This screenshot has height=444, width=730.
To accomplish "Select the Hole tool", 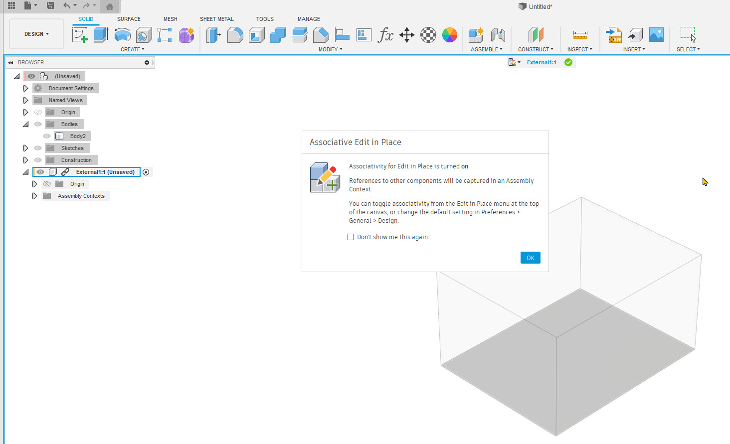I will tap(144, 35).
